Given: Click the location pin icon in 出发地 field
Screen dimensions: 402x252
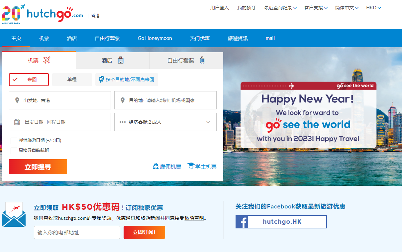Looking at the screenshot, I should [17, 100].
